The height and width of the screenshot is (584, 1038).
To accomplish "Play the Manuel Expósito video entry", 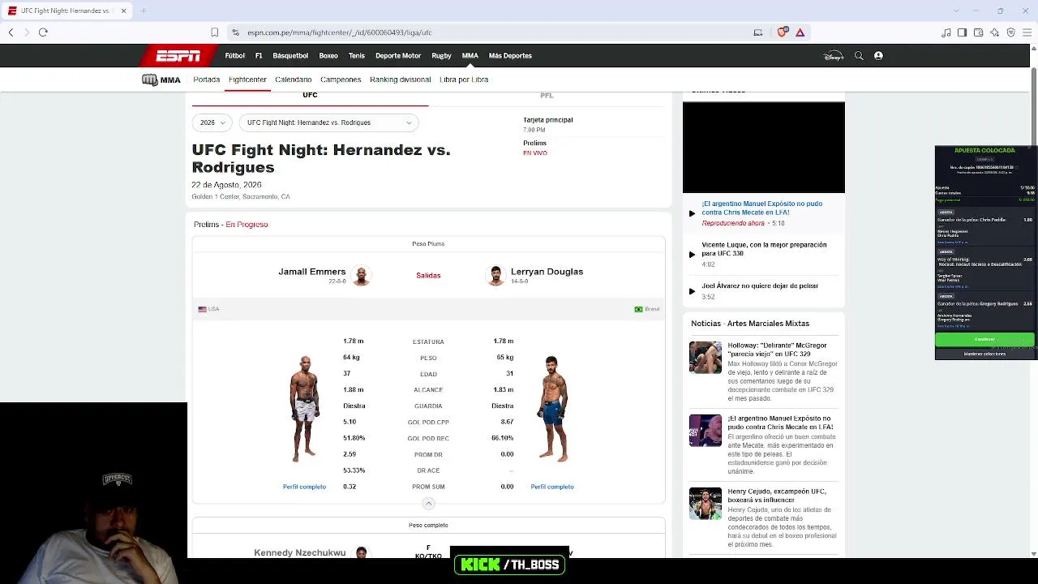I will point(762,213).
